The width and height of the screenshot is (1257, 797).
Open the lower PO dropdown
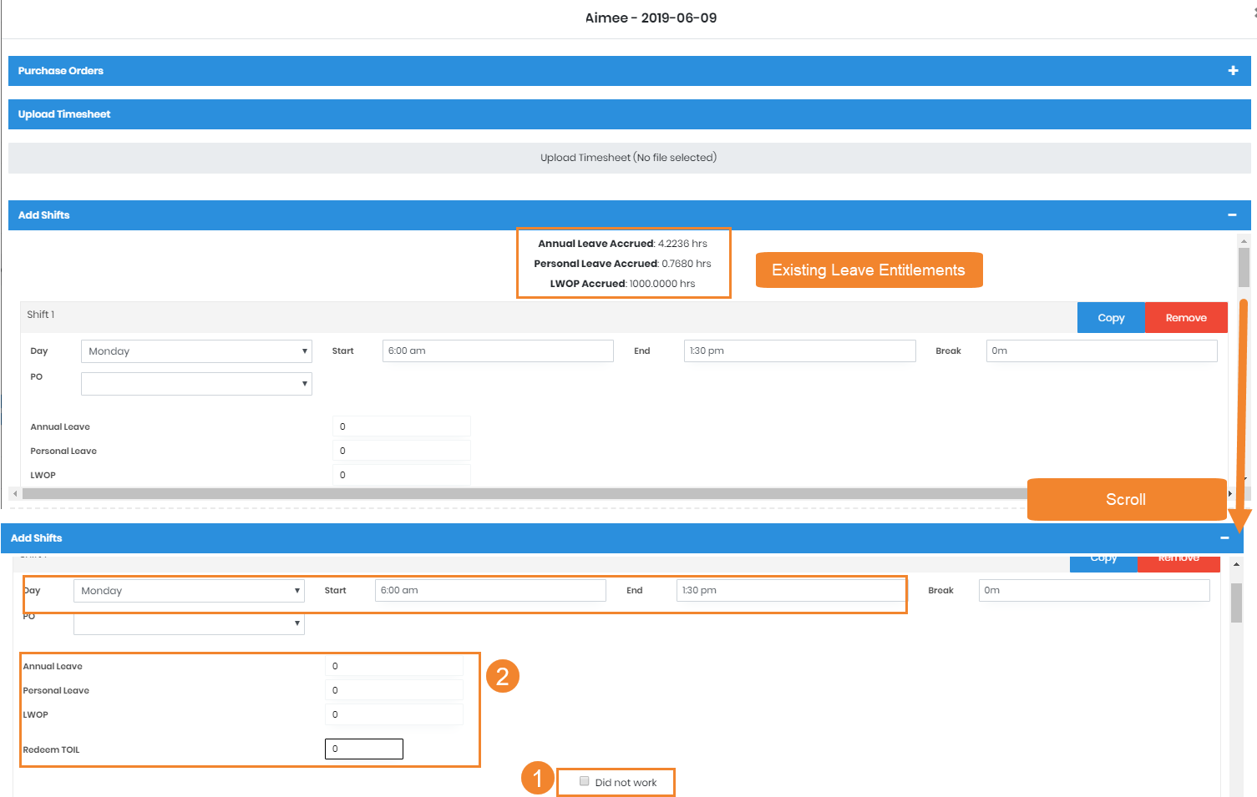[189, 623]
